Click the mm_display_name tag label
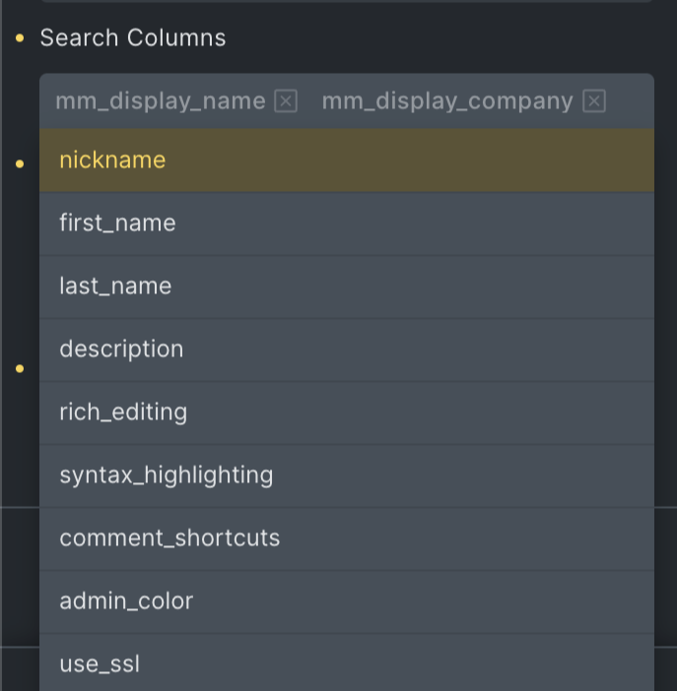This screenshot has height=691, width=677. [161, 101]
